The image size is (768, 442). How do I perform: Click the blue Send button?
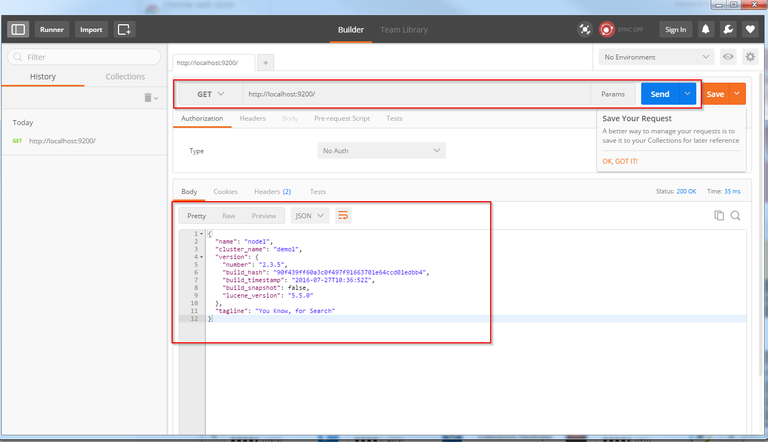[x=660, y=94]
